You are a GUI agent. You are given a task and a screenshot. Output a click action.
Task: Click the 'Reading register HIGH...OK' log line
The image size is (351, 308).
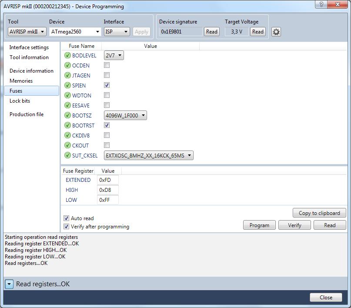[36, 250]
